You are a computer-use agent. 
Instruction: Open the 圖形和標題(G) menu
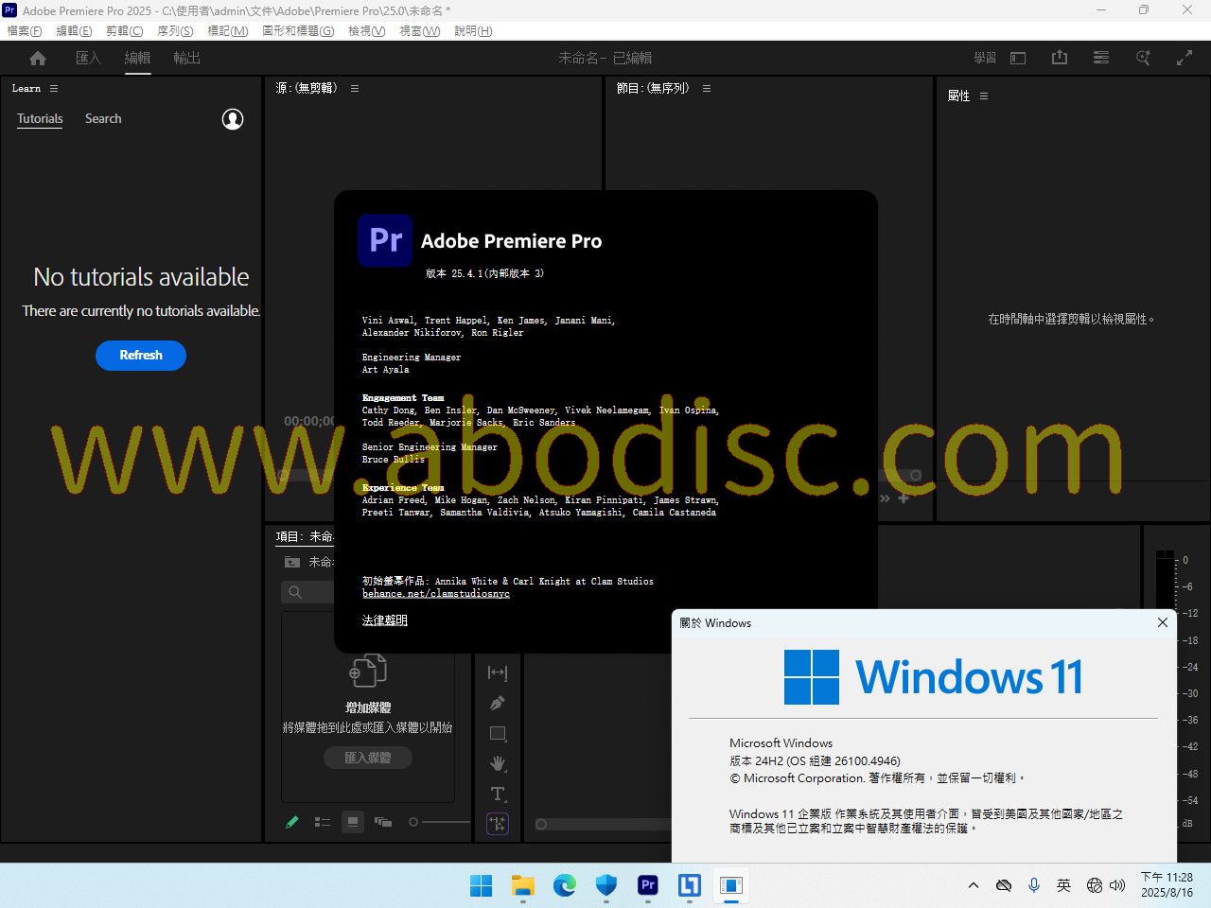coord(298,30)
